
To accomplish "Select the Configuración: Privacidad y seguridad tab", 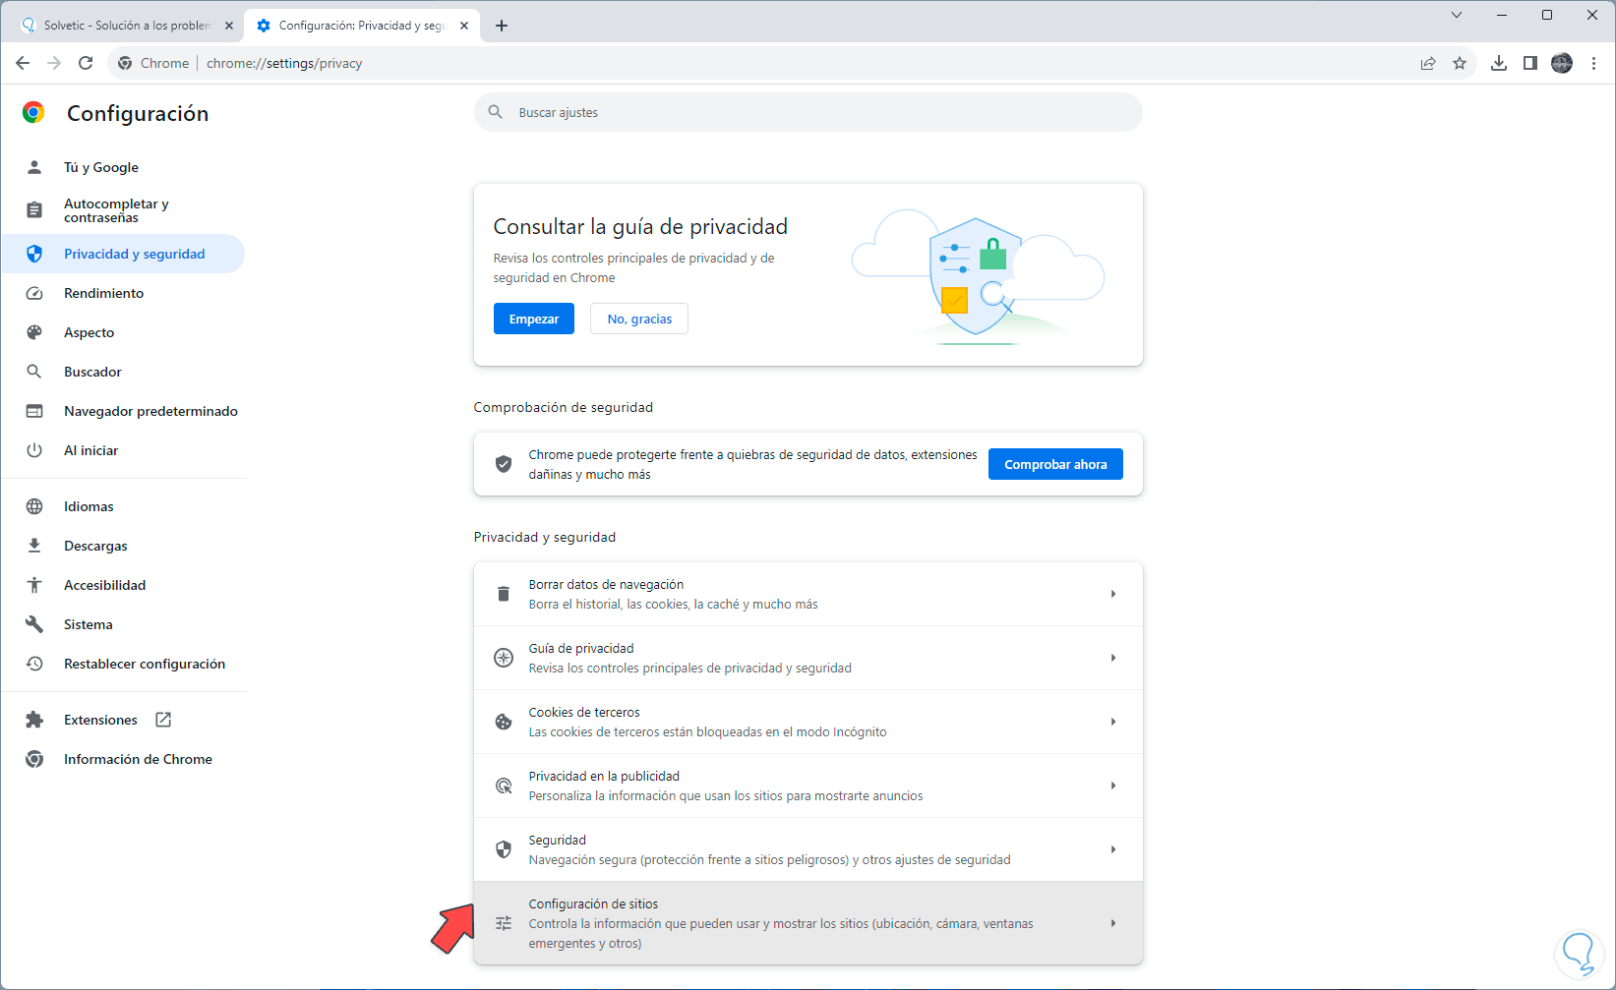I will (362, 26).
